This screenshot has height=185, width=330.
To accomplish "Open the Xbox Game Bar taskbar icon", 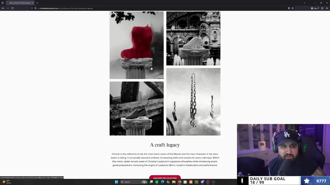I will 213,182.
